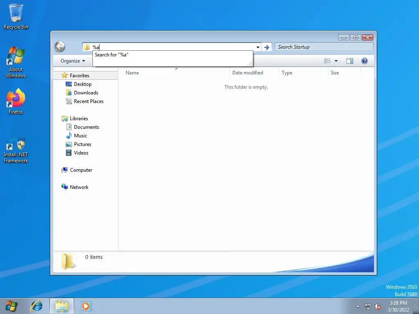Screen dimensions: 419x314
Task: Sort by the Name column header
Action: point(176,73)
